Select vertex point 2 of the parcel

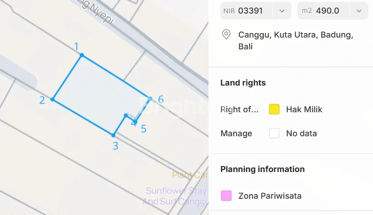pyautogui.click(x=53, y=99)
